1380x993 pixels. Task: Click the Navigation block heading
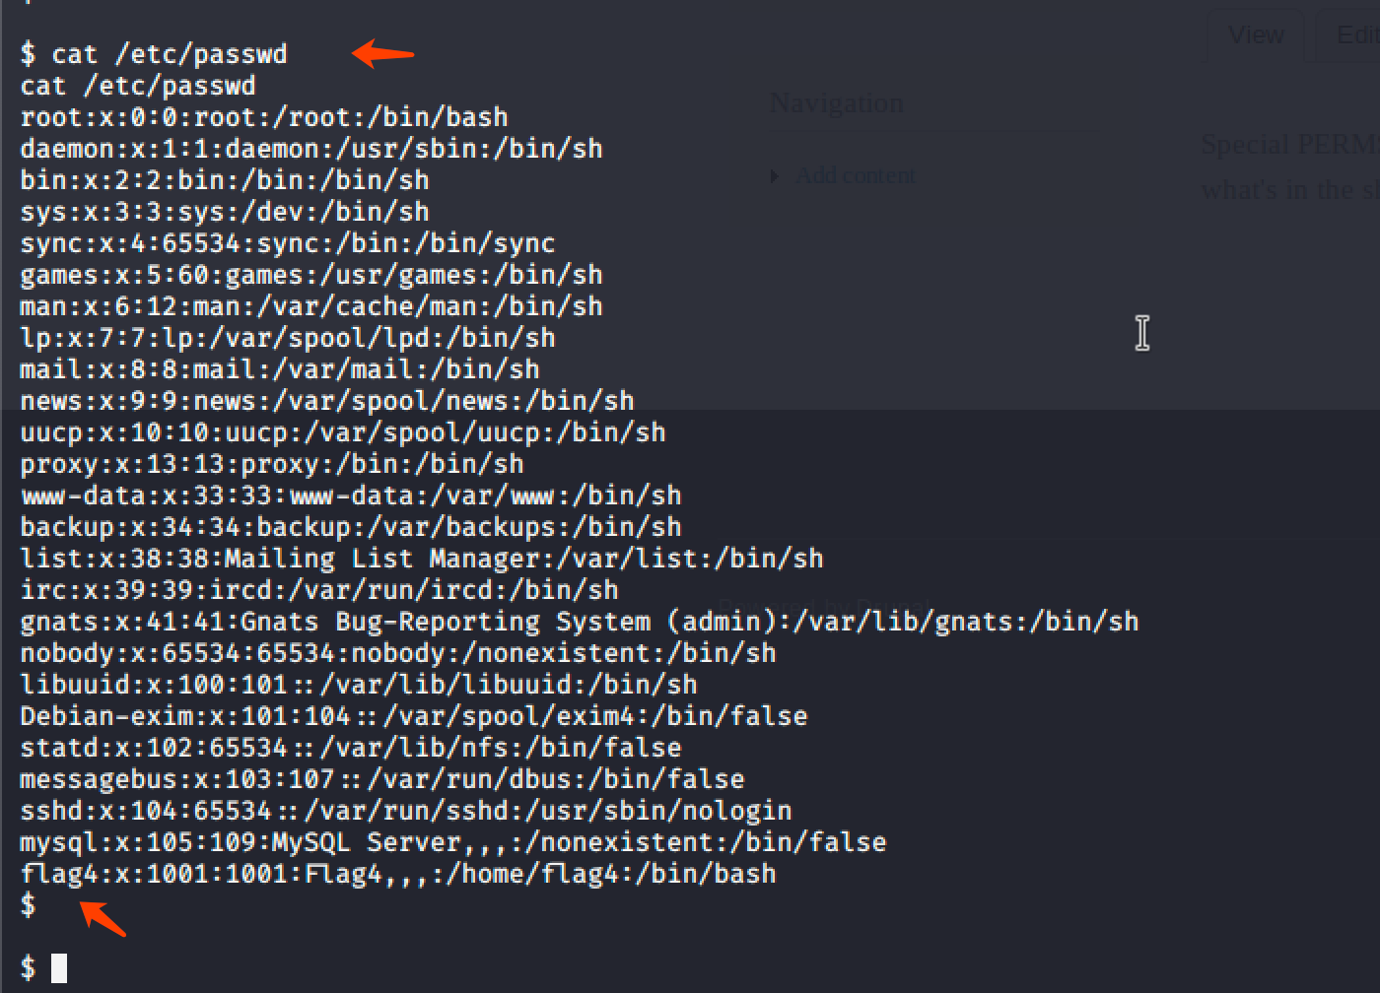point(836,103)
